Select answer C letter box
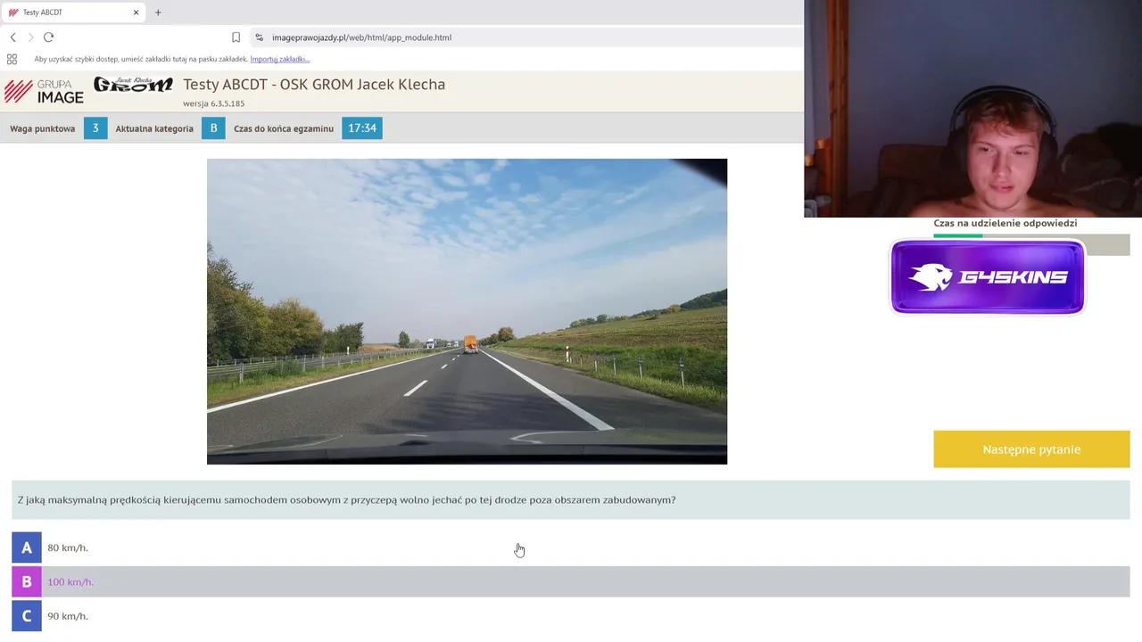This screenshot has width=1142, height=642. [x=27, y=616]
